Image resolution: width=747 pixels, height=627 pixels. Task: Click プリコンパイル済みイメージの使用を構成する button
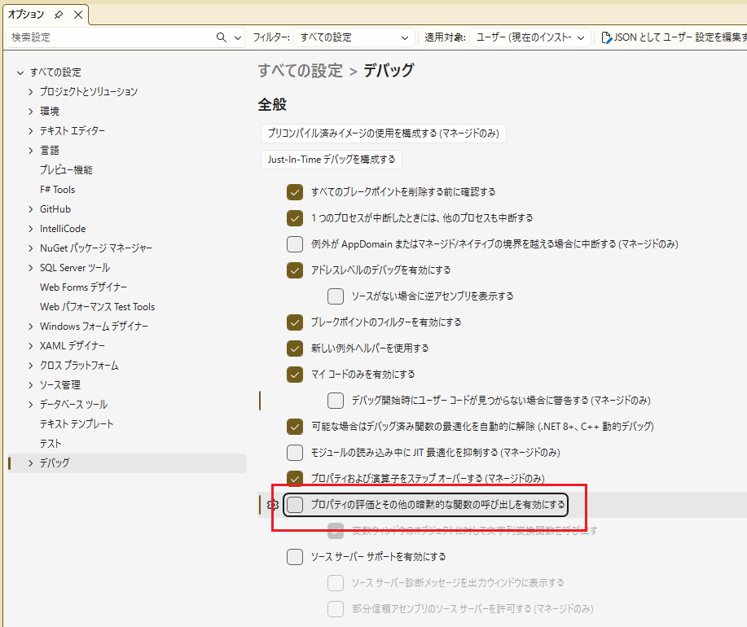pyautogui.click(x=383, y=134)
